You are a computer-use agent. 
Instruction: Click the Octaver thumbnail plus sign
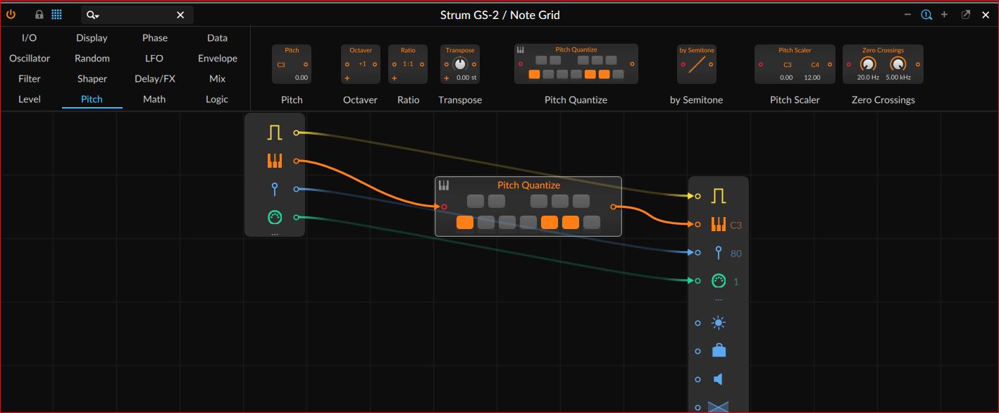pyautogui.click(x=347, y=78)
